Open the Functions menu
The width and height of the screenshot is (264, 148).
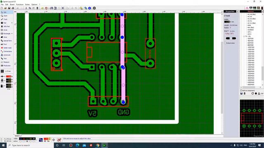[20, 5]
